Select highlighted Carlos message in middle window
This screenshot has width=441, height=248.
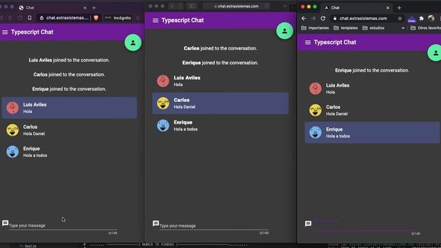point(220,103)
